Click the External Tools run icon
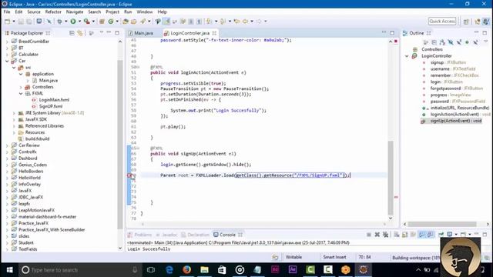The height and width of the screenshot is (277, 493). [86, 22]
